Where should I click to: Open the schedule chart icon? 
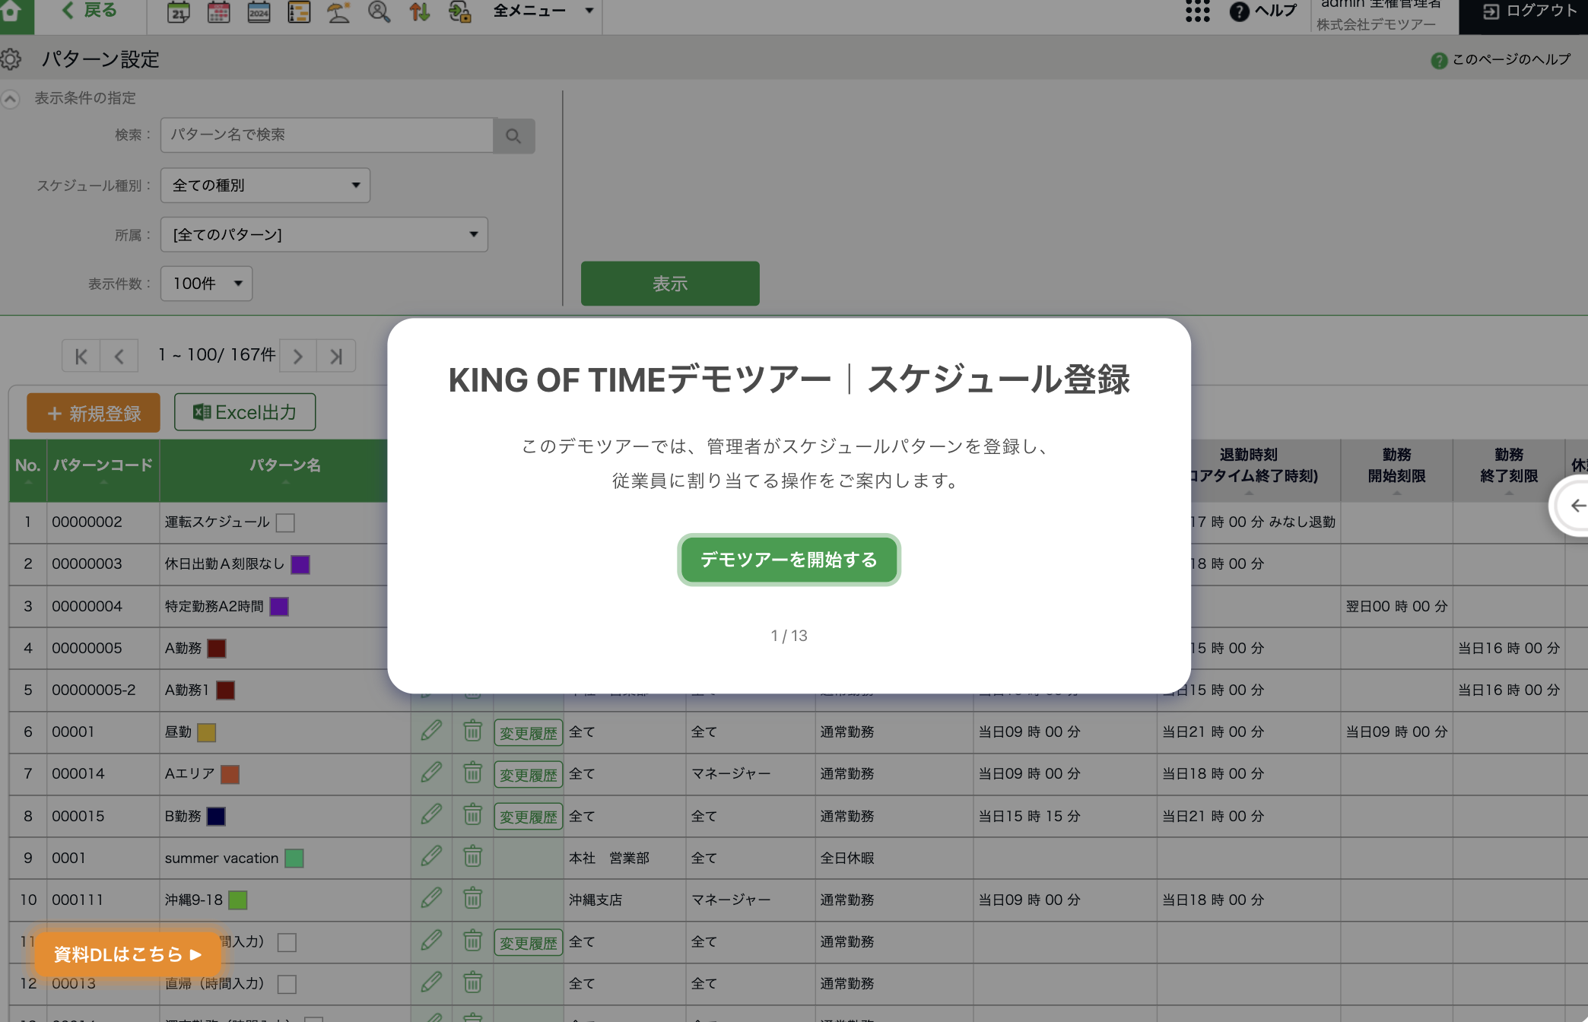click(299, 11)
